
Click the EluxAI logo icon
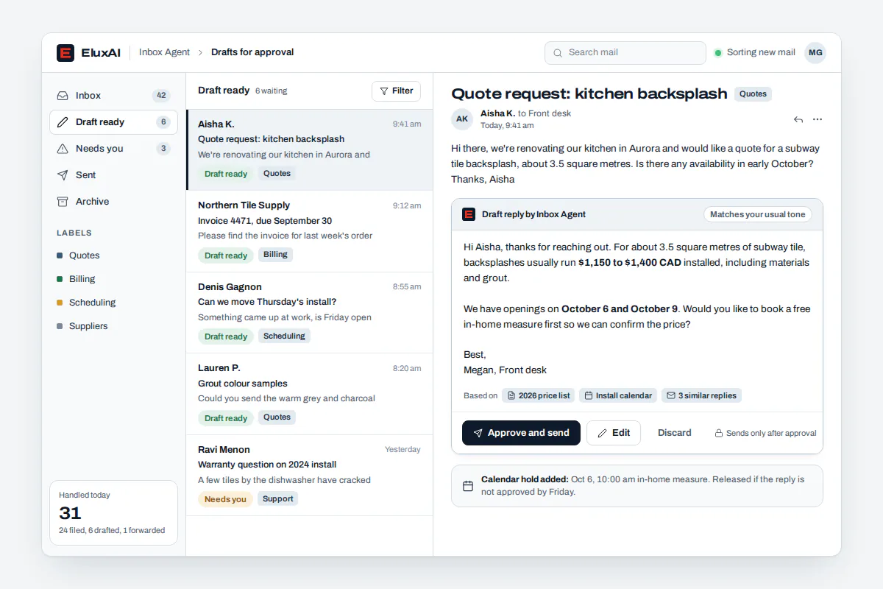tap(65, 52)
